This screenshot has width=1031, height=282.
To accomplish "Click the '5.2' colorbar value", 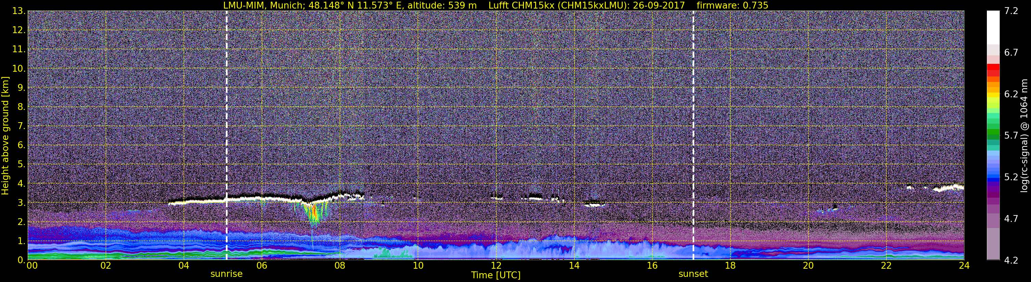I will pos(1011,177).
